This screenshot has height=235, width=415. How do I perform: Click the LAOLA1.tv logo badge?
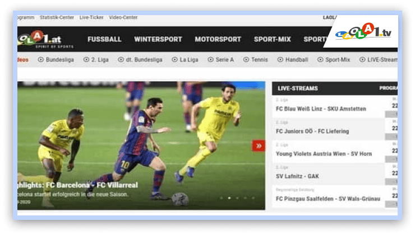coord(363,32)
